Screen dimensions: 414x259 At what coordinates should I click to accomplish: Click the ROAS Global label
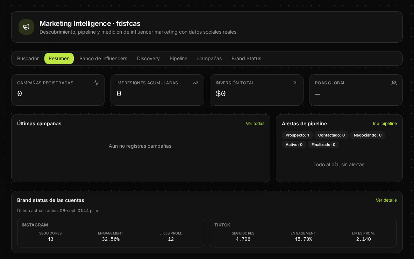point(330,83)
